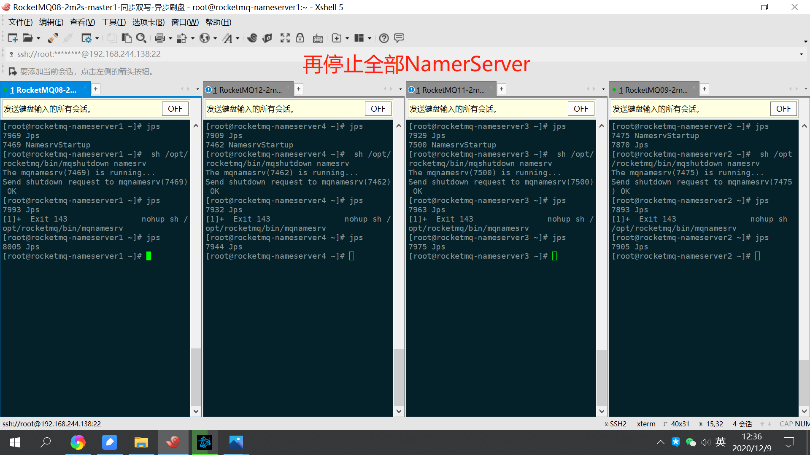Screen dimensions: 810x455
Task: Click scroll down arrow in nameserver1 pane
Action: pos(196,411)
